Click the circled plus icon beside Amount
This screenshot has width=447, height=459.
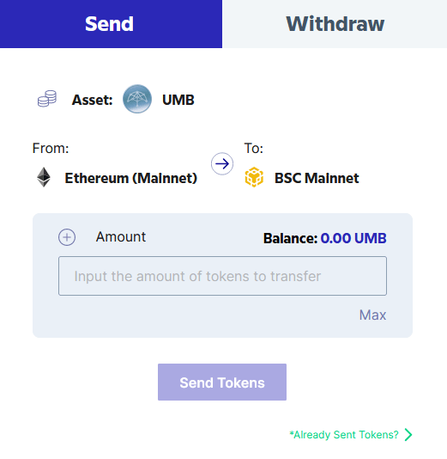67,237
